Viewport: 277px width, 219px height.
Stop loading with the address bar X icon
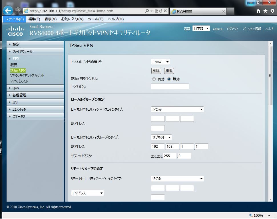165,11
